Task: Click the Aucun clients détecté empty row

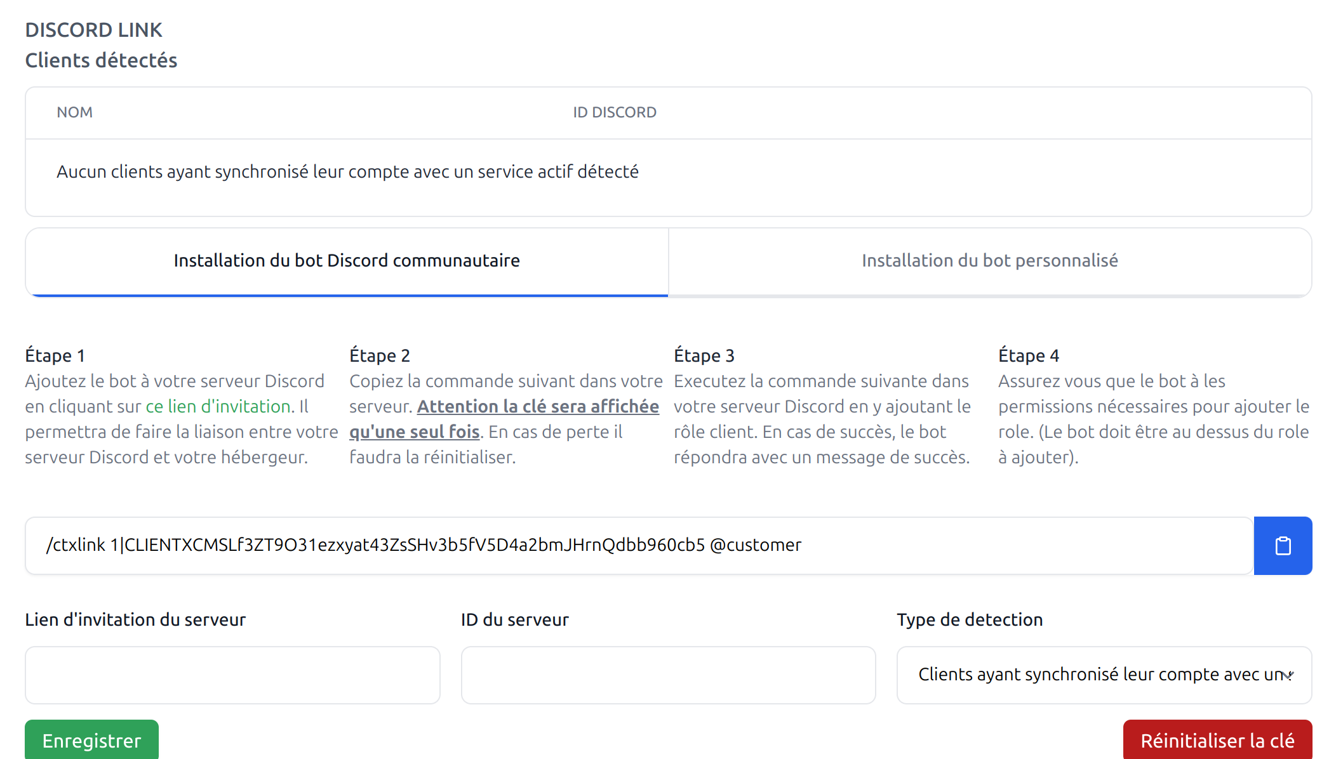Action: pyautogui.click(x=347, y=172)
